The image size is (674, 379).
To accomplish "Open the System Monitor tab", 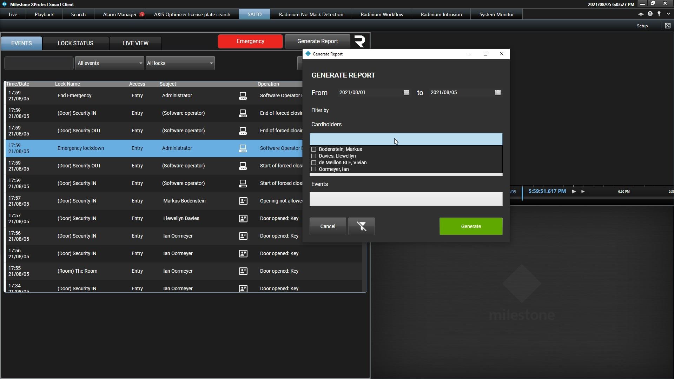I will point(496,14).
